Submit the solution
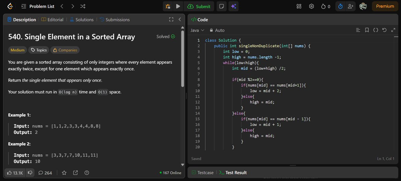This screenshot has height=181, width=401. pyautogui.click(x=199, y=6)
